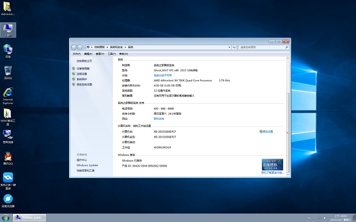
Task: Click the address bar computer icon
Action: (x=88, y=47)
